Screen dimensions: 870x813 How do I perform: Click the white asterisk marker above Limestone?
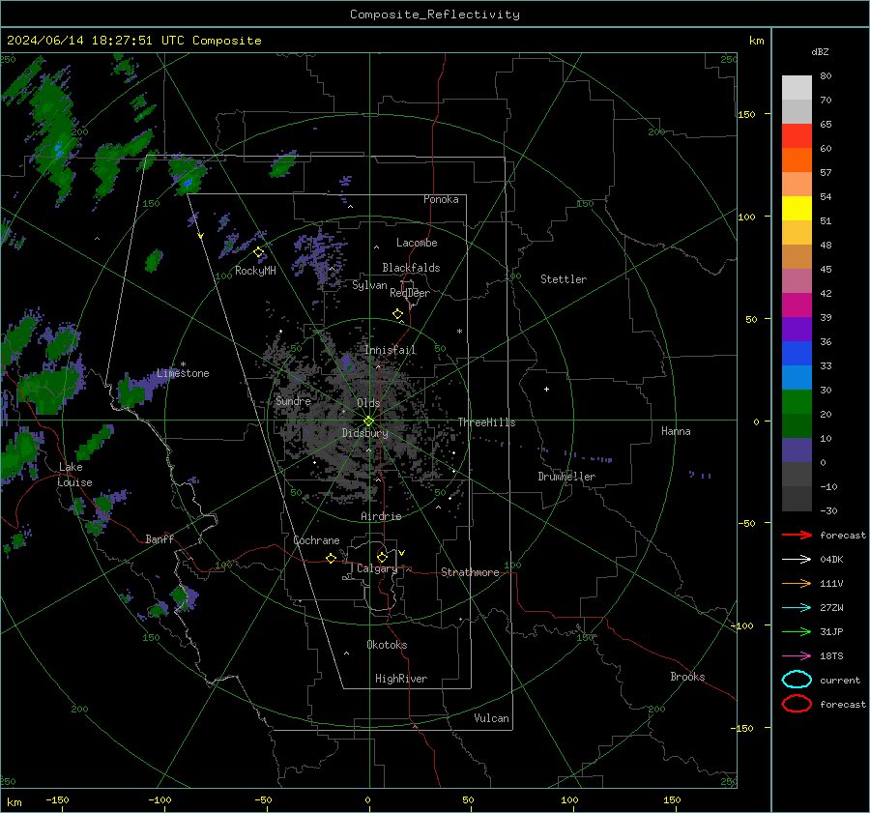point(183,364)
